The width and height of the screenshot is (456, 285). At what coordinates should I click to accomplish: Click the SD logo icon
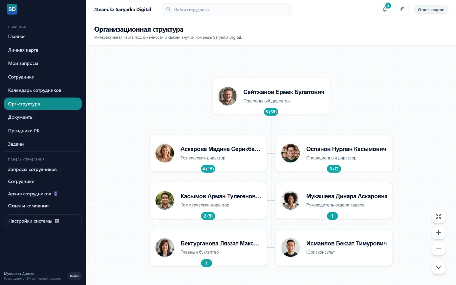tap(12, 9)
